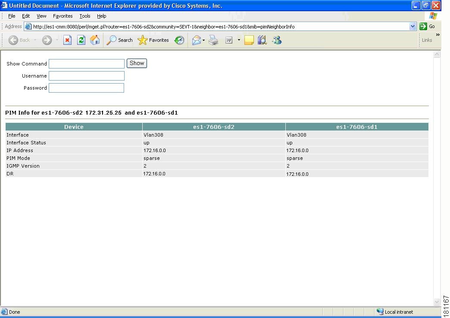
Task: Open the address bar history dropdown
Action: pos(413,26)
